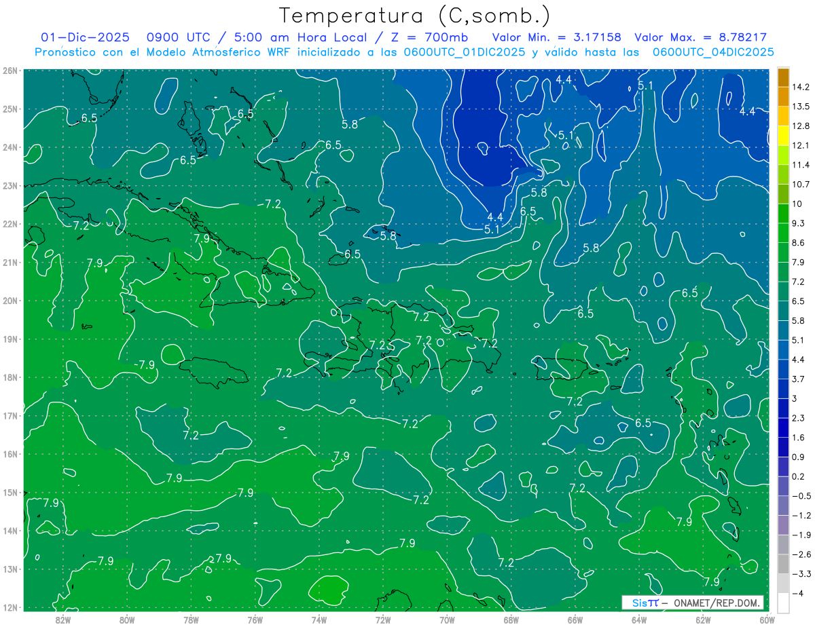Select the 'Z = 700mb' level text

pyautogui.click(x=429, y=37)
